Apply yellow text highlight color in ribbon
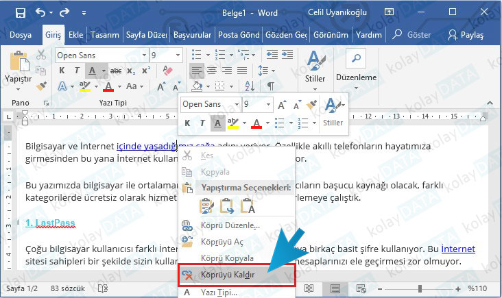This screenshot has height=298, width=502. 85,86
